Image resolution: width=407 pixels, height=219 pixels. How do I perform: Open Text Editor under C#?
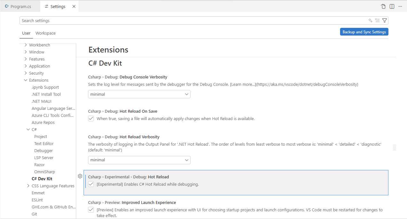pyautogui.click(x=44, y=143)
